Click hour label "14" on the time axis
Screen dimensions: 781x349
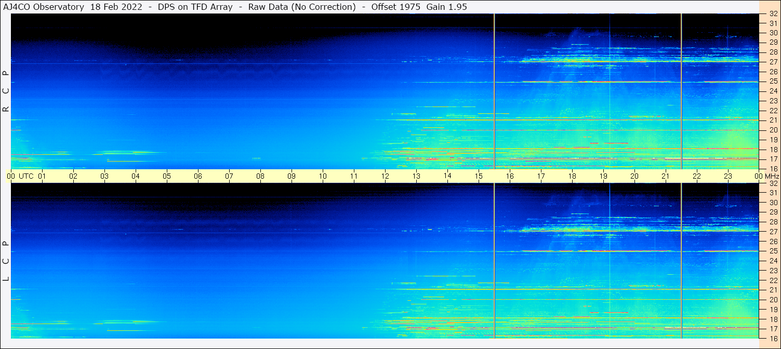pos(447,176)
